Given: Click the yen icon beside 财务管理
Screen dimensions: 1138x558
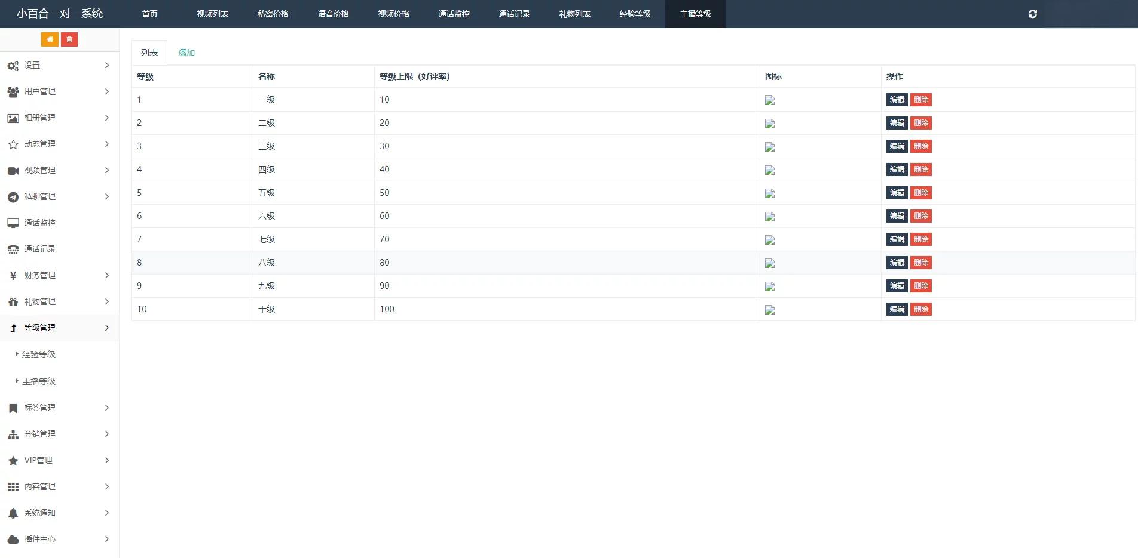Looking at the screenshot, I should pos(13,276).
